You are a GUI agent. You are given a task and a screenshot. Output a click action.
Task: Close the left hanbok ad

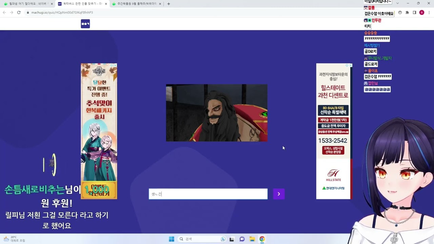click(115, 65)
